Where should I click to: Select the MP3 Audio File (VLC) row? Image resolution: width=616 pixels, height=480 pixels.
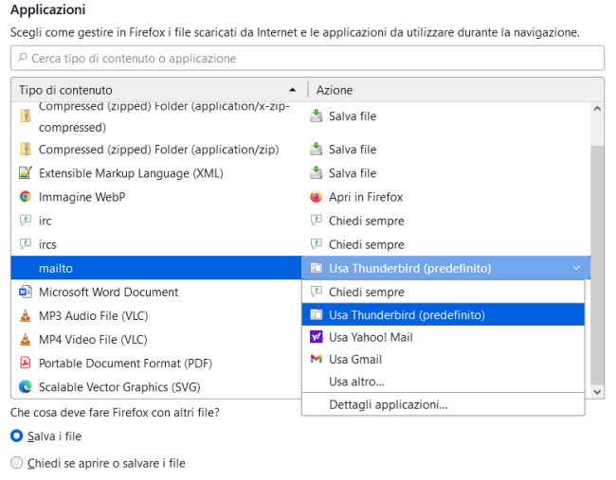156,315
